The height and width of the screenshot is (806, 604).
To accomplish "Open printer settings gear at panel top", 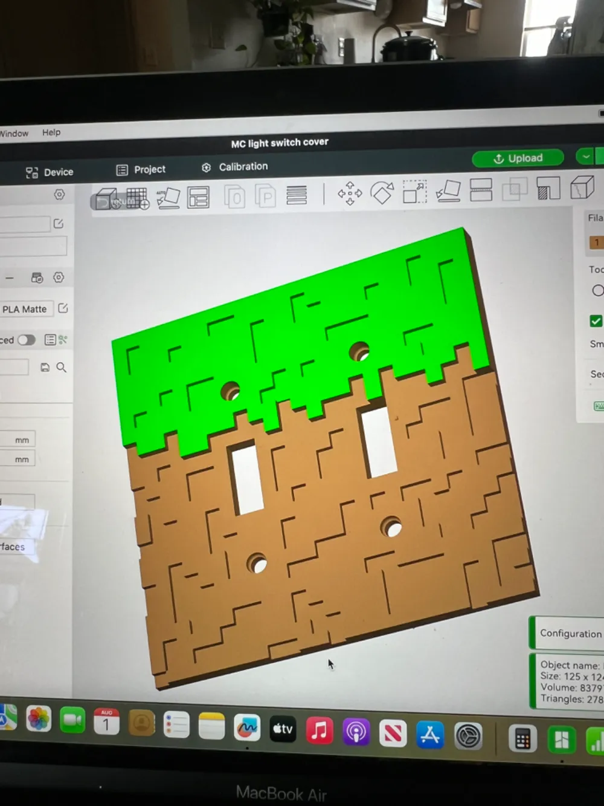I will [x=59, y=195].
